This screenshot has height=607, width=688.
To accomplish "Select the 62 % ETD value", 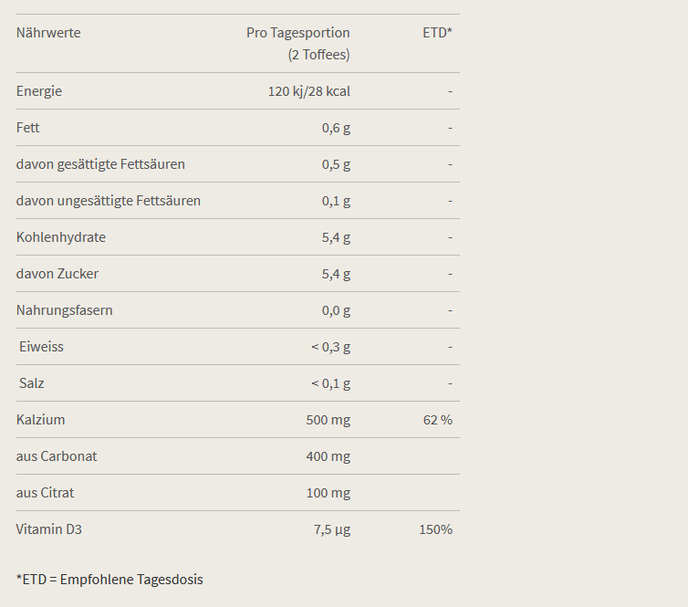I will click(x=437, y=420).
